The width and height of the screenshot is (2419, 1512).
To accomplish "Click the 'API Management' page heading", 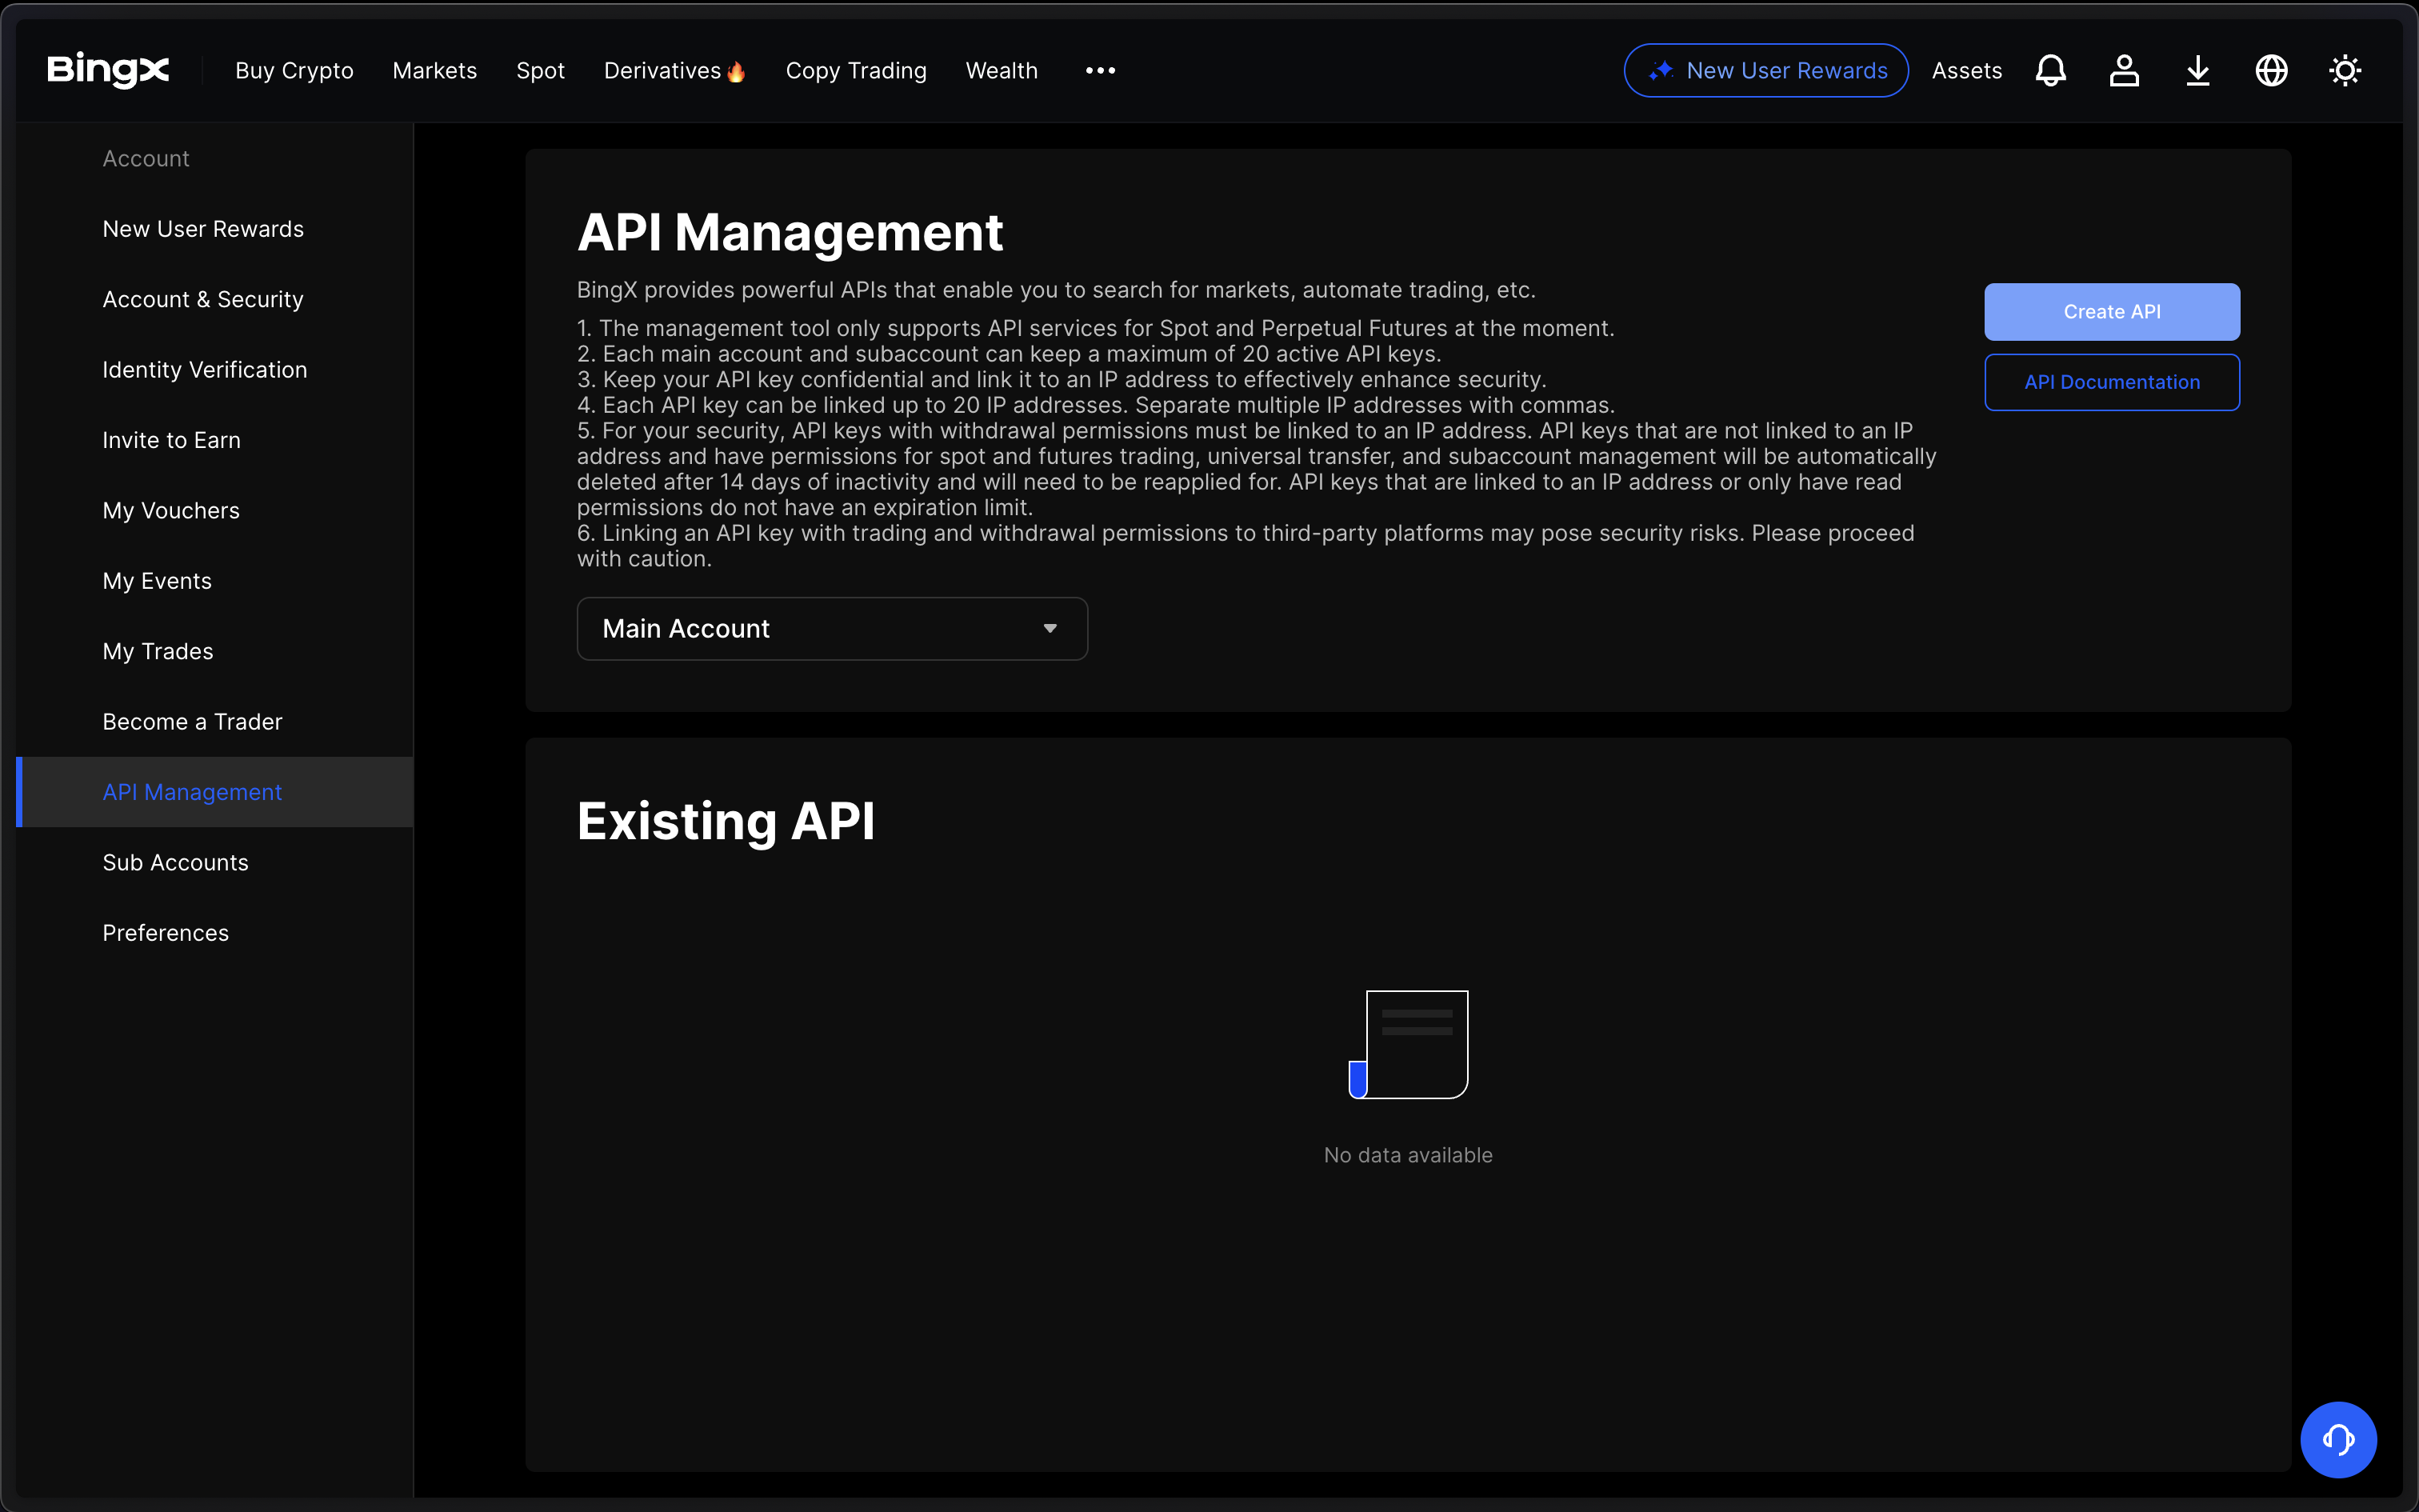I will 790,232.
